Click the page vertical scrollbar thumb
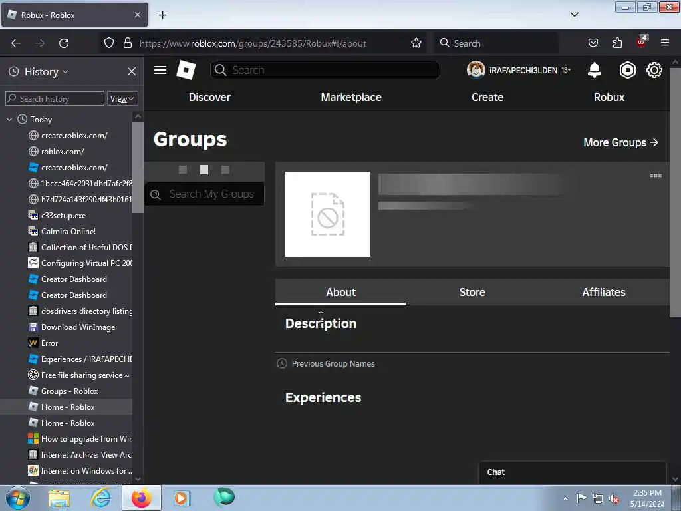This screenshot has width=681, height=511. (x=675, y=192)
